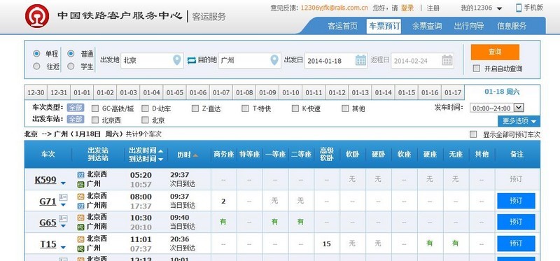Viewport: 560px width, 261px height.
Task: Click 预订 button for T15
Action: click(x=516, y=243)
